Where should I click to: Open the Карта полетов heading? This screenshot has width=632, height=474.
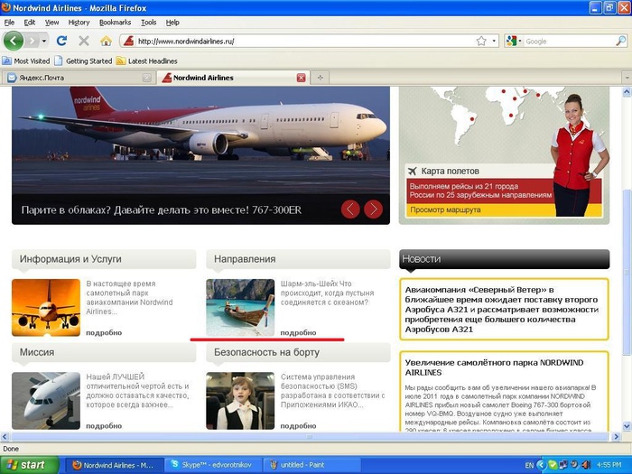[450, 171]
